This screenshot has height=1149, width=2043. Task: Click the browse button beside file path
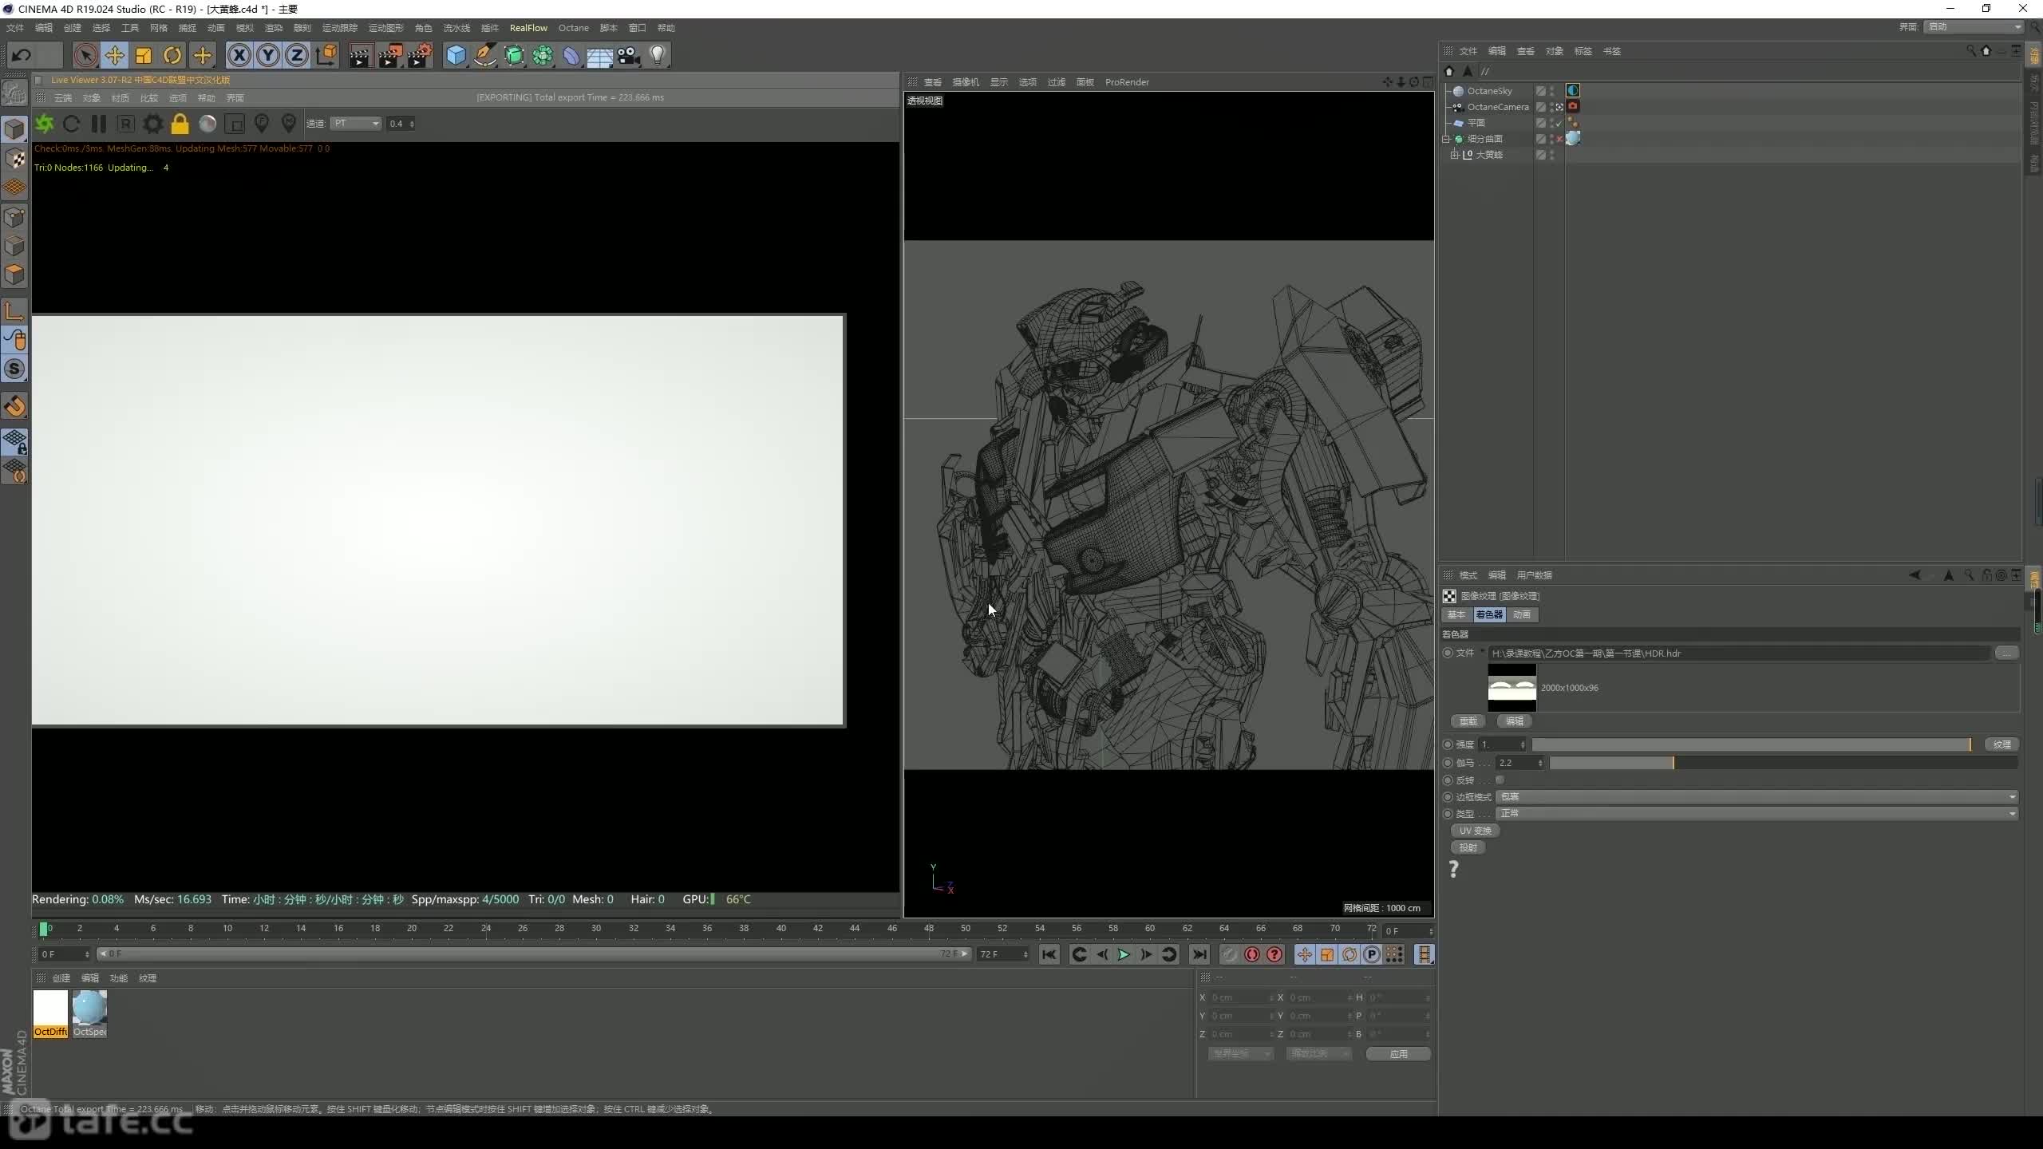(2006, 653)
